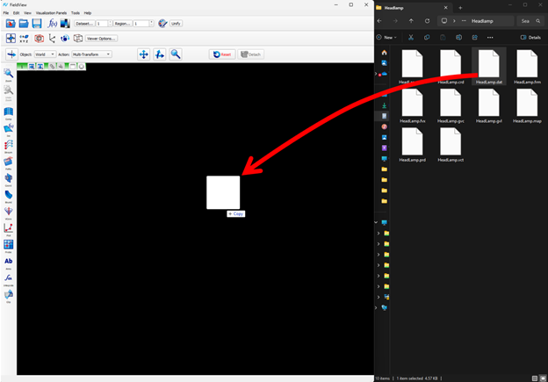Image resolution: width=548 pixels, height=382 pixels.
Task: Click the Cut scissors icon in File Explorer
Action: coord(411,38)
